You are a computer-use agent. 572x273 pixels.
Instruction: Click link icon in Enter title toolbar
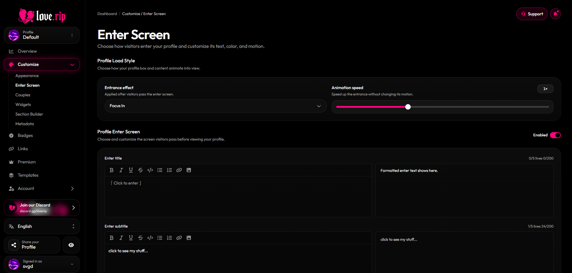click(x=179, y=170)
